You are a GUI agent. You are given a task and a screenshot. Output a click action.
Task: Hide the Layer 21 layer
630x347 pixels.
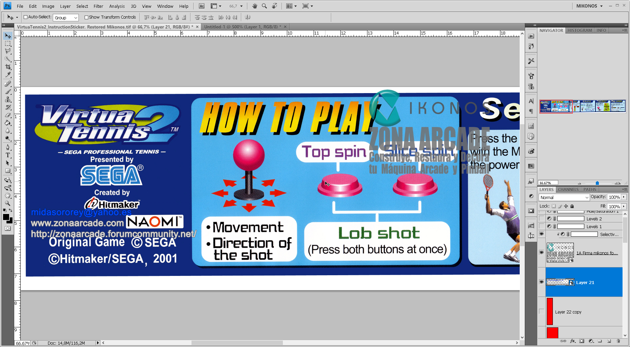coord(542,282)
